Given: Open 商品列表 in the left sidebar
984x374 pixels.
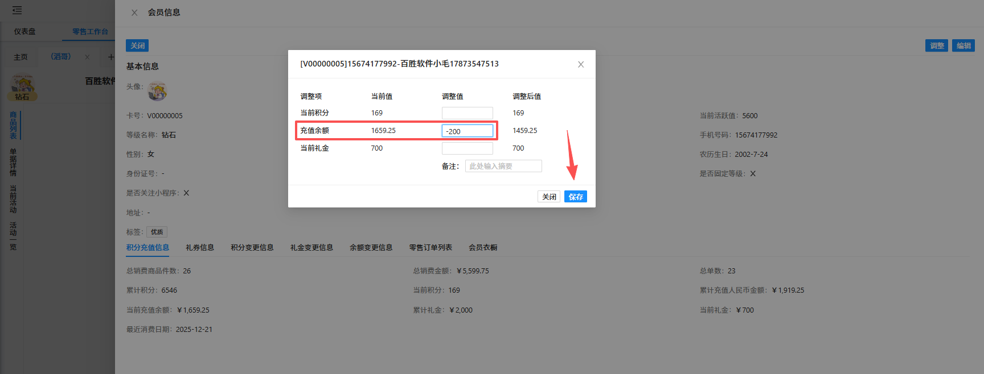Looking at the screenshot, I should point(13,126).
